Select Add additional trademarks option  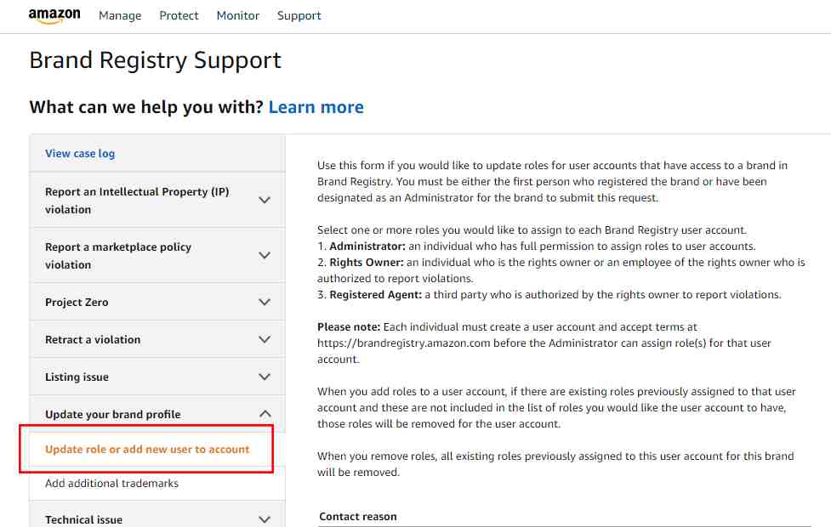click(x=111, y=483)
